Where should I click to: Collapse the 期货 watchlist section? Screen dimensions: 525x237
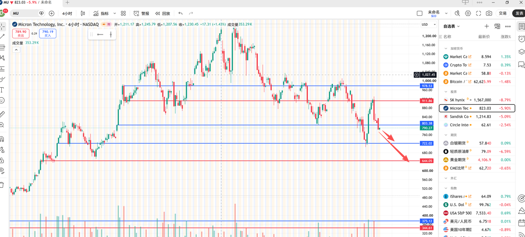(446, 135)
